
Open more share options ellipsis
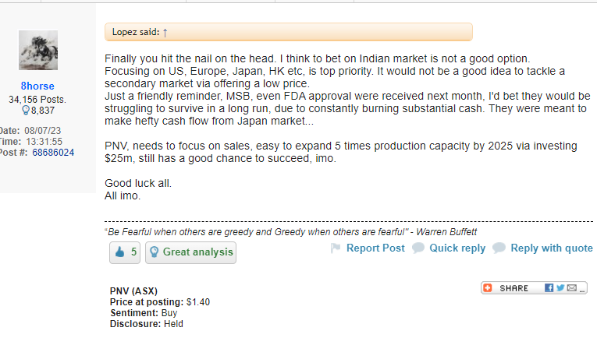click(581, 290)
